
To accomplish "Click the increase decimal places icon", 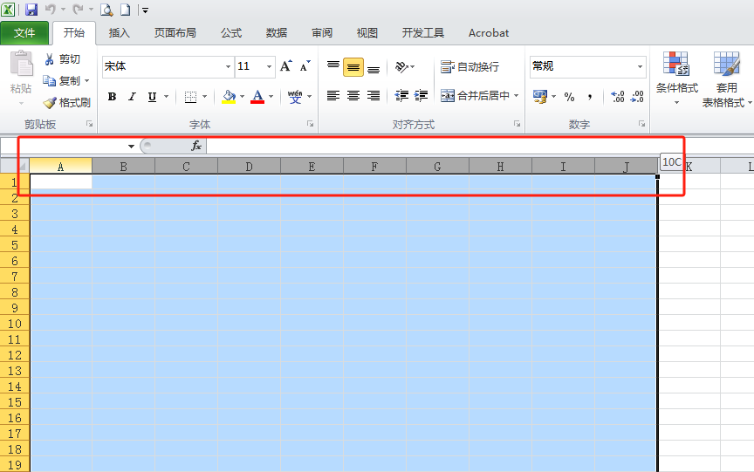I will pos(617,97).
